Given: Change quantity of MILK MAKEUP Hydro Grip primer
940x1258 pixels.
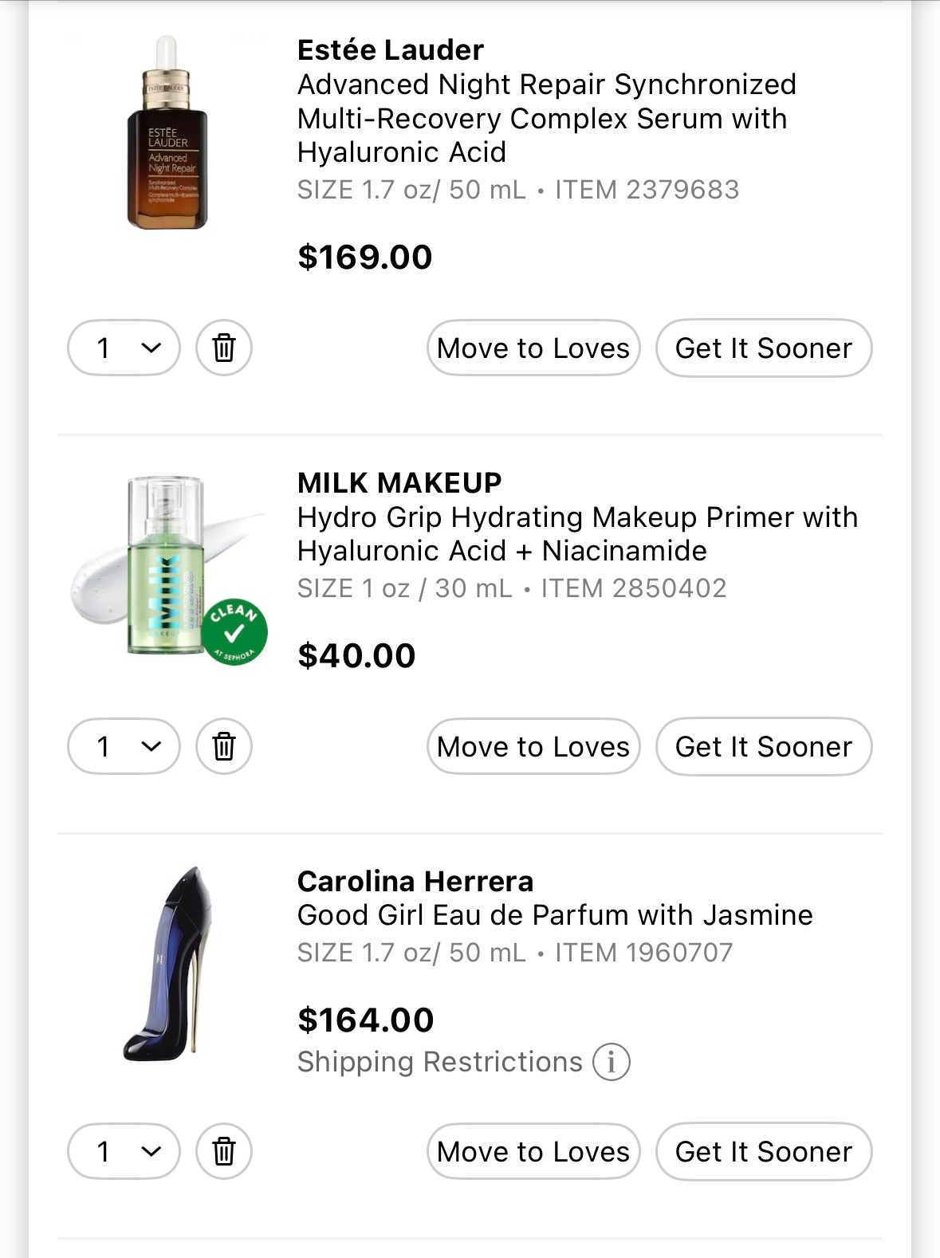Looking at the screenshot, I should coord(124,747).
